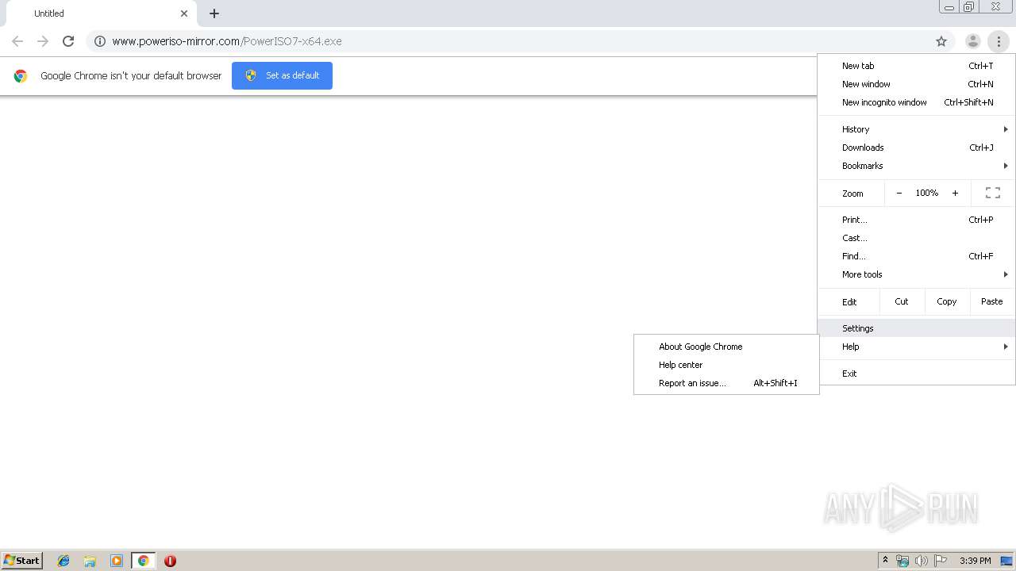The image size is (1016, 571).
Task: Click the network tray icon
Action: (x=902, y=561)
